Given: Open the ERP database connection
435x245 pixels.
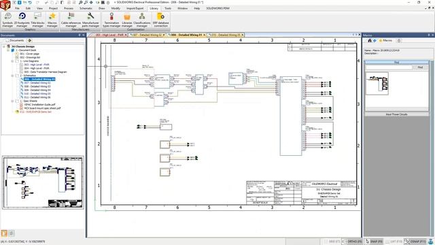Looking at the screenshot, I should point(160,20).
